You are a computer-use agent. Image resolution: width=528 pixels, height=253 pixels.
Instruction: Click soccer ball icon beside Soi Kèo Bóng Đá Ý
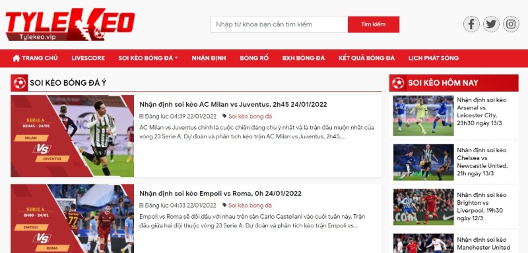coord(20,83)
